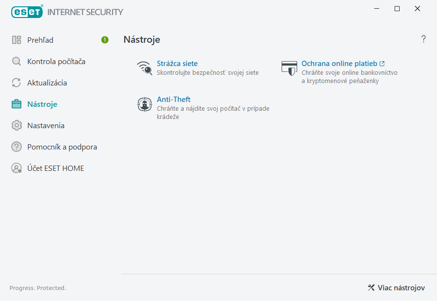Select the Strážca siete network scanner icon
This screenshot has height=301, width=437.
click(144, 67)
